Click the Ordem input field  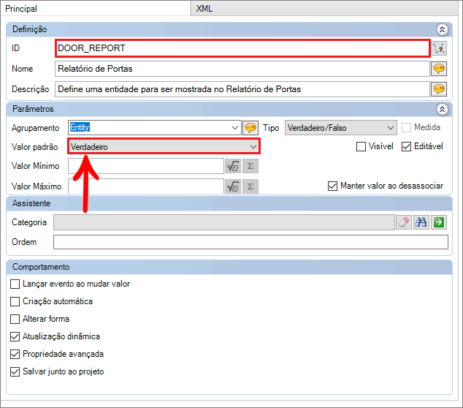click(x=250, y=242)
